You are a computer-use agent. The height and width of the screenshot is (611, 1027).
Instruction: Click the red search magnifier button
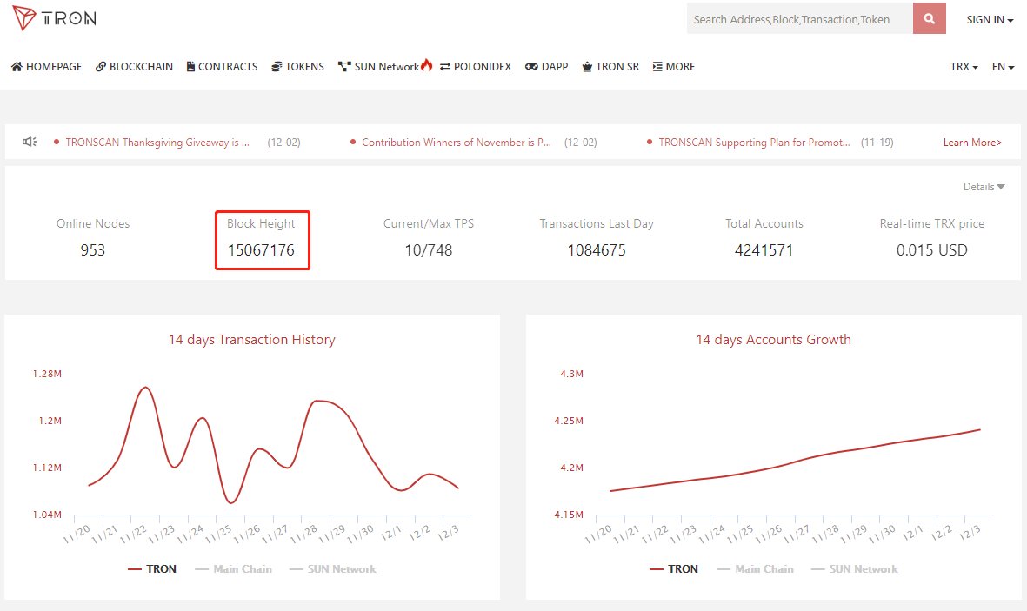pos(929,18)
